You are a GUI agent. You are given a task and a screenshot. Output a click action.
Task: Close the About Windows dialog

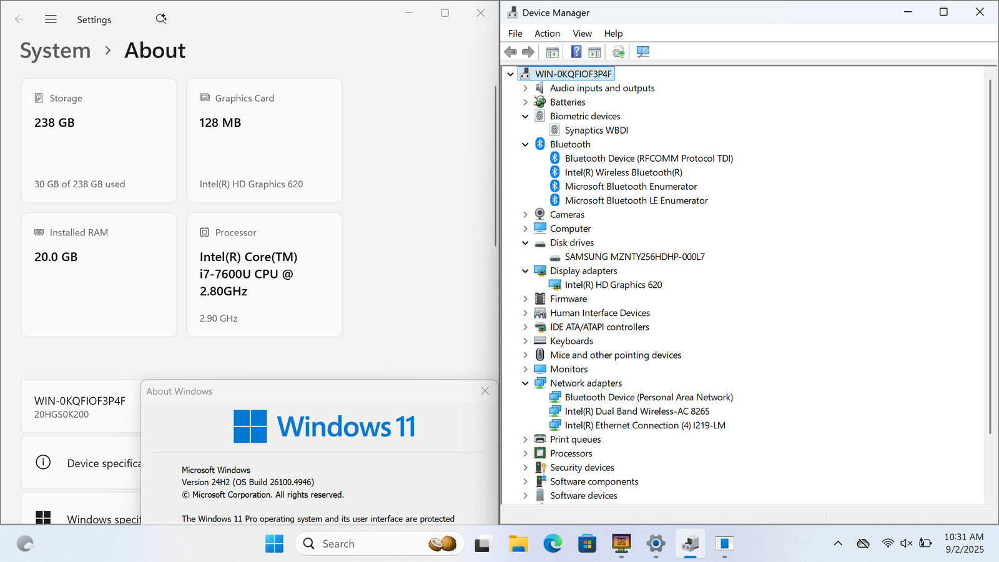(485, 391)
